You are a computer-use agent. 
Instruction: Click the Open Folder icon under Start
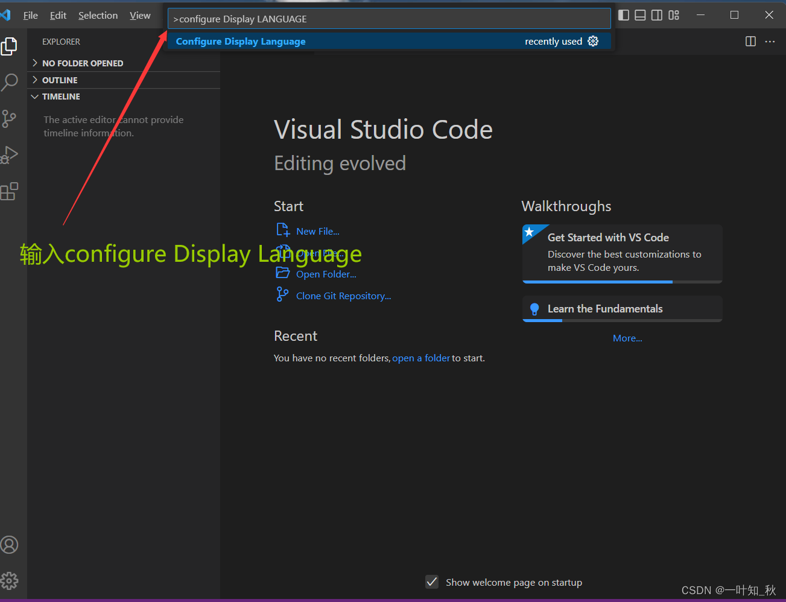click(283, 273)
